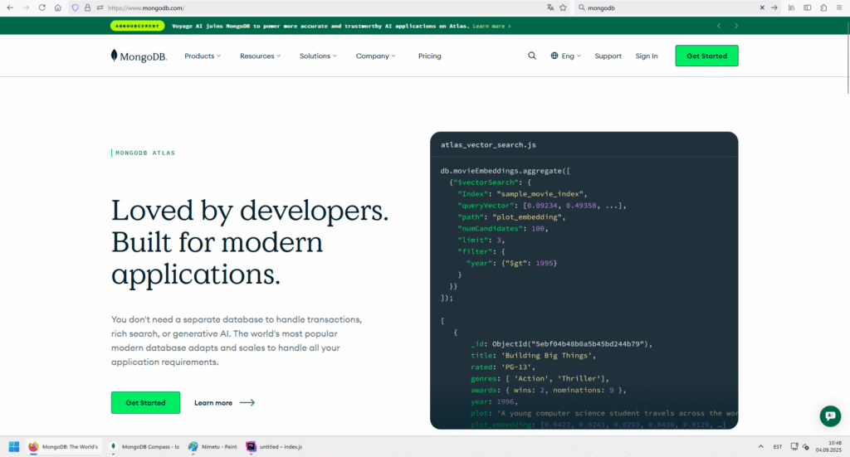Open the site search magnifier icon

[532, 56]
